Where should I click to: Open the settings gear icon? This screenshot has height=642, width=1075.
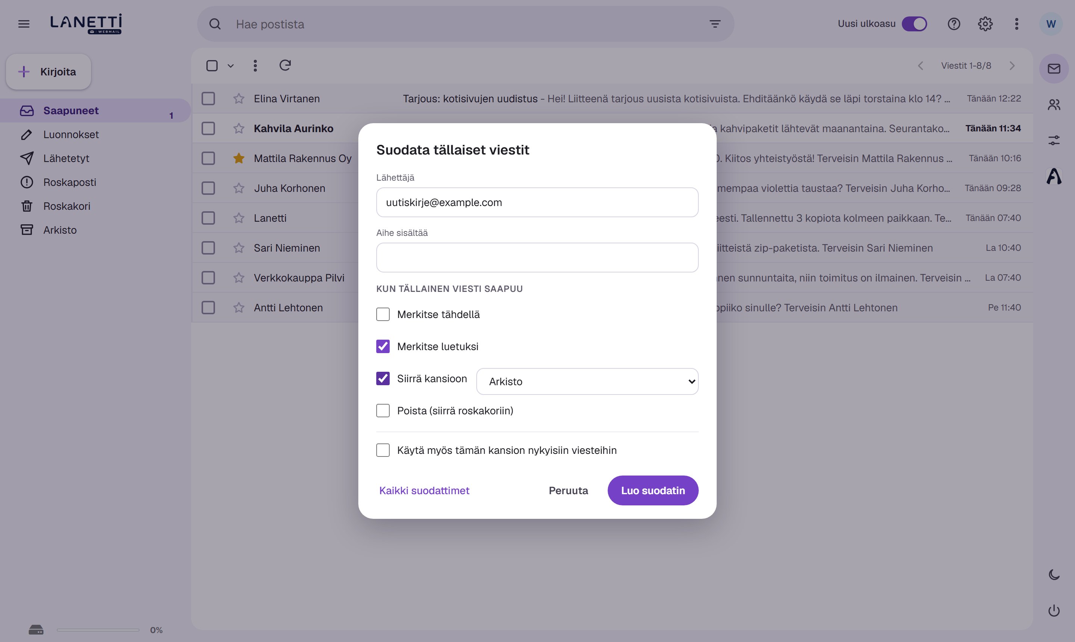click(985, 24)
